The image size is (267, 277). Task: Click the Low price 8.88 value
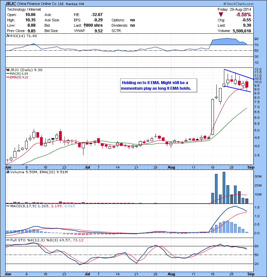point(31,25)
